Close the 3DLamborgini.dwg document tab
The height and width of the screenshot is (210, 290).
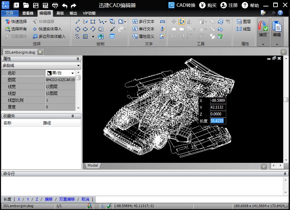point(40,52)
